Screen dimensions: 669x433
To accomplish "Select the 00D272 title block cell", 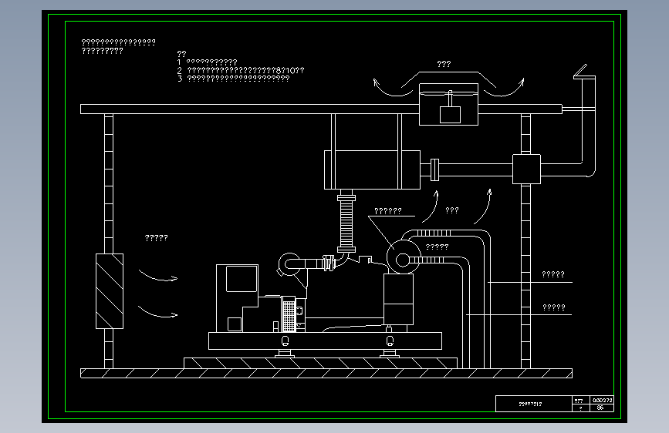I will point(602,400).
